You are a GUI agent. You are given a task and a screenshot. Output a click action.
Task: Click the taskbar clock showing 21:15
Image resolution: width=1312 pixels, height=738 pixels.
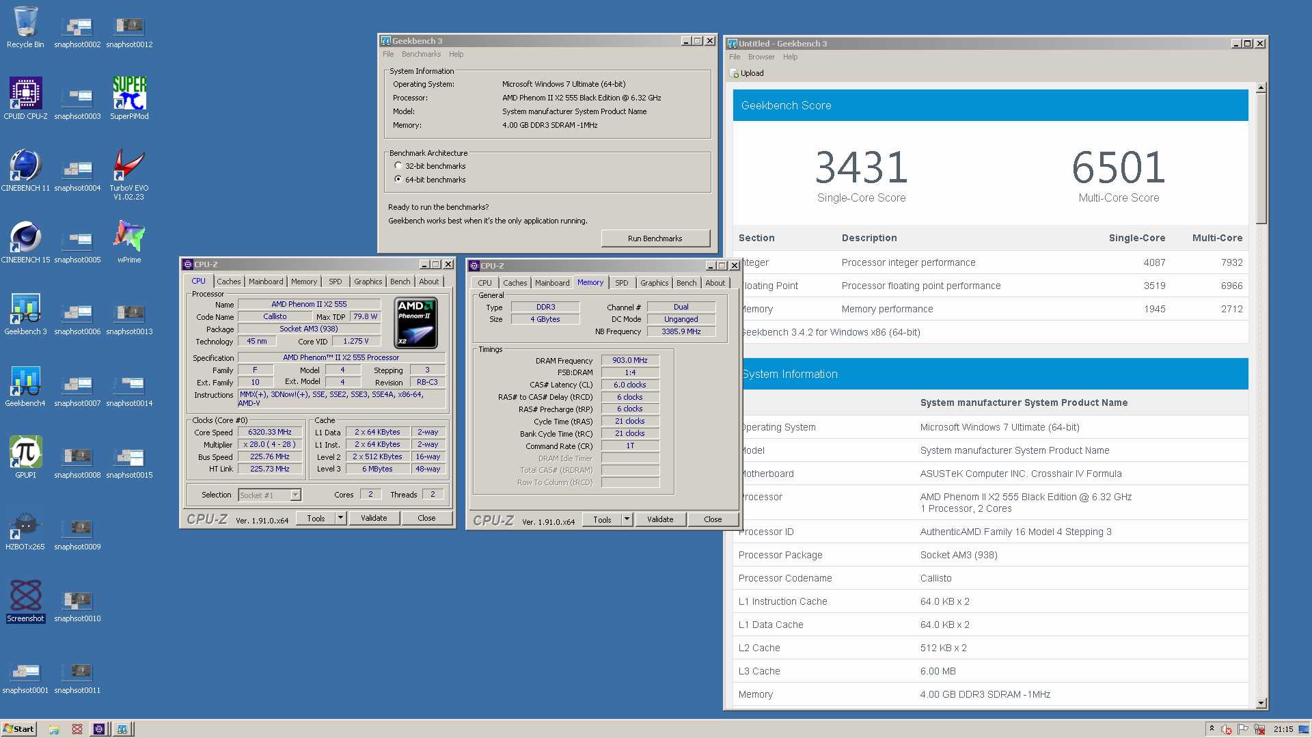[1283, 729]
